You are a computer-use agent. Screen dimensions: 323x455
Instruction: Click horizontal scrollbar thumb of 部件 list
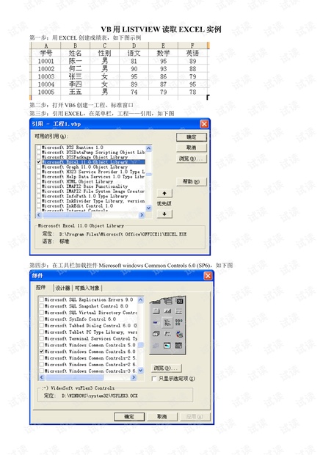(x=75, y=377)
